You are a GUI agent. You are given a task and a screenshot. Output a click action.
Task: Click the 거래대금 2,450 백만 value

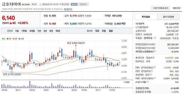coord(120,24)
